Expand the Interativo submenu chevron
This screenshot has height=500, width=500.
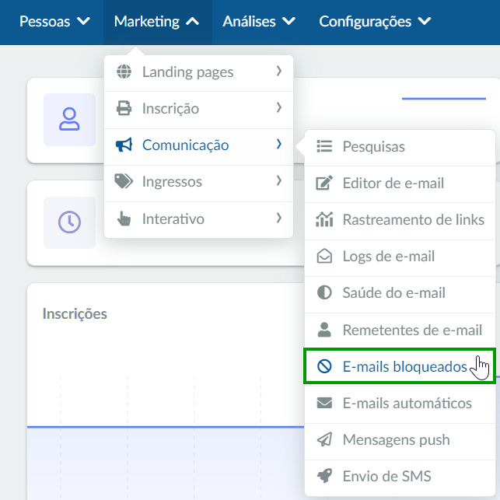coord(279,218)
